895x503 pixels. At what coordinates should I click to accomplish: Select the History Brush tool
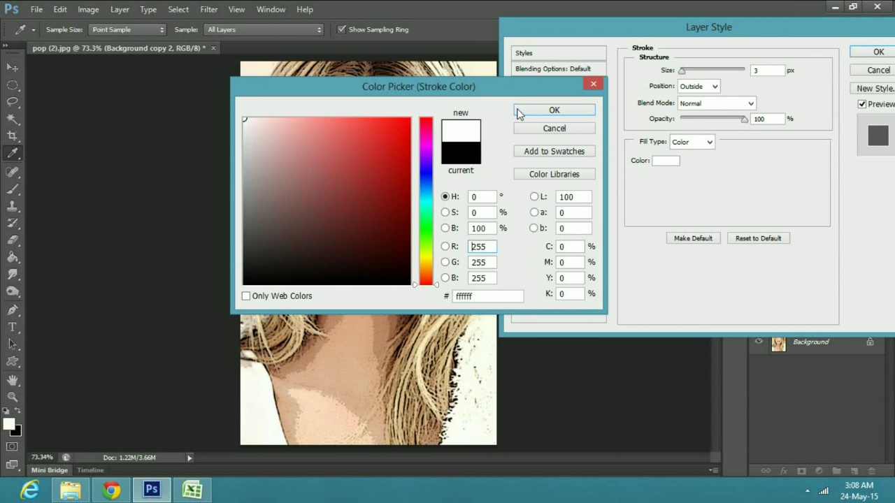(x=13, y=223)
